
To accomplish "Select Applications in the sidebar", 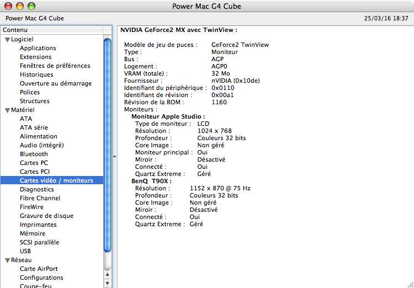I will click(x=38, y=48).
